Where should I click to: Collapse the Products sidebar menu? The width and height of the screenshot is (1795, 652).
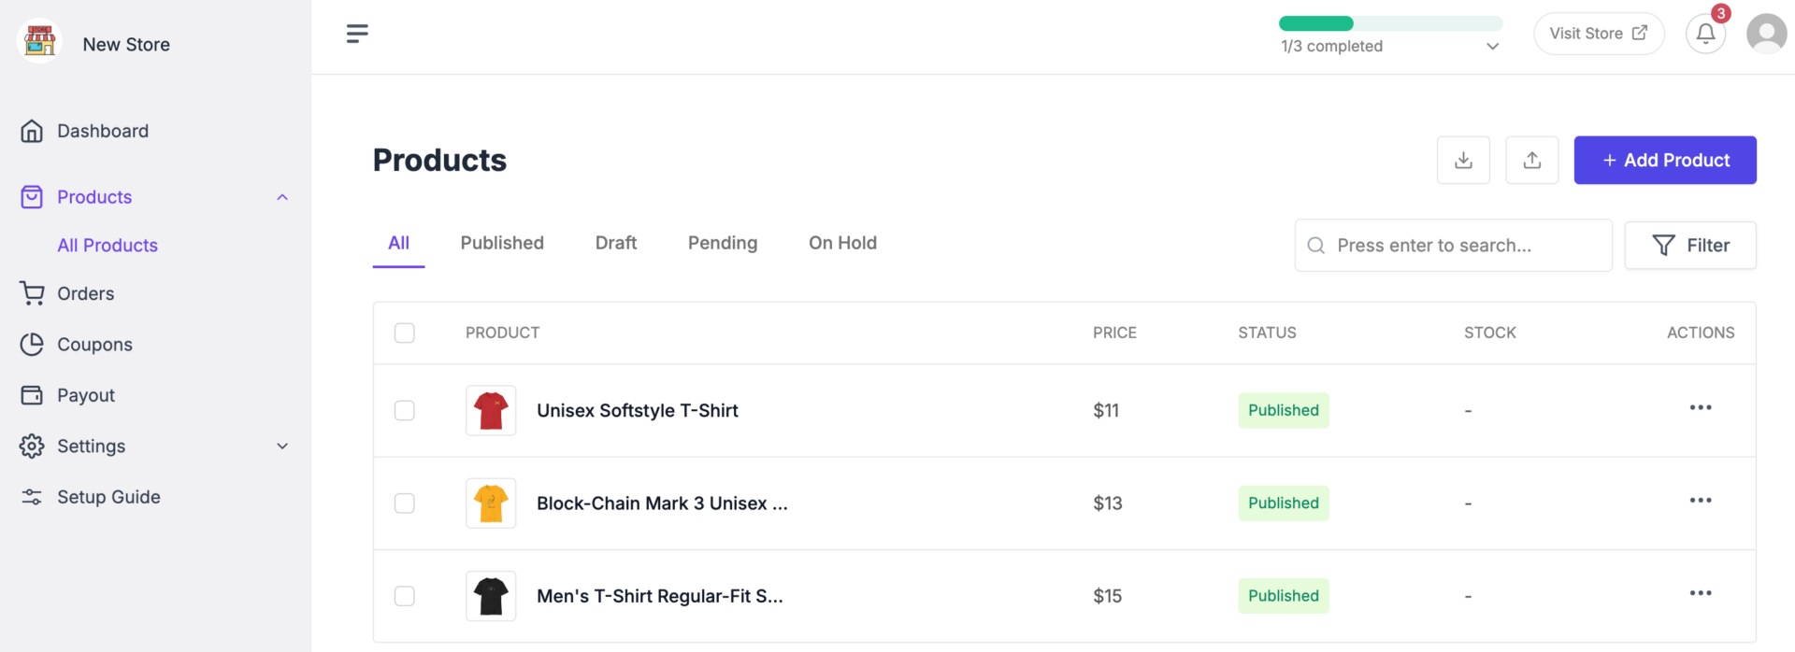click(281, 196)
